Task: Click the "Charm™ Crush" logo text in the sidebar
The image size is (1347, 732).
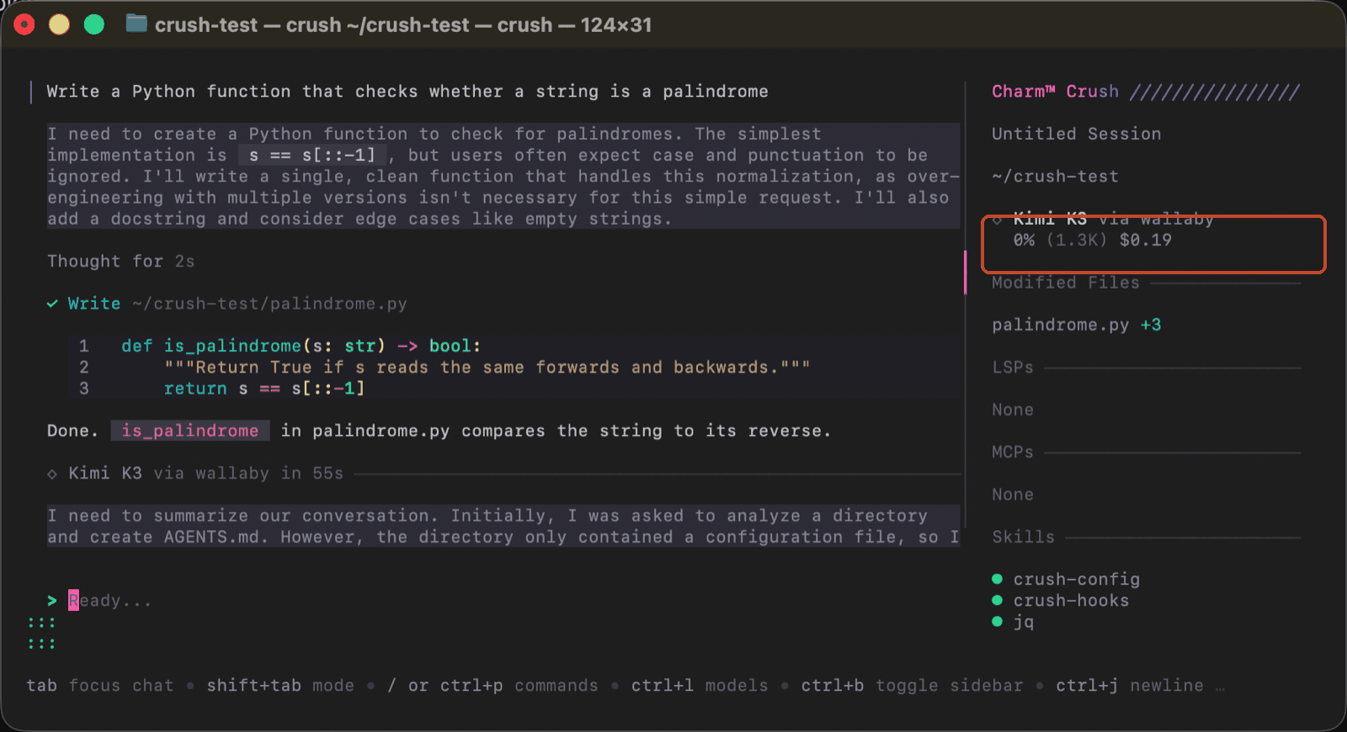Action: pos(1056,92)
